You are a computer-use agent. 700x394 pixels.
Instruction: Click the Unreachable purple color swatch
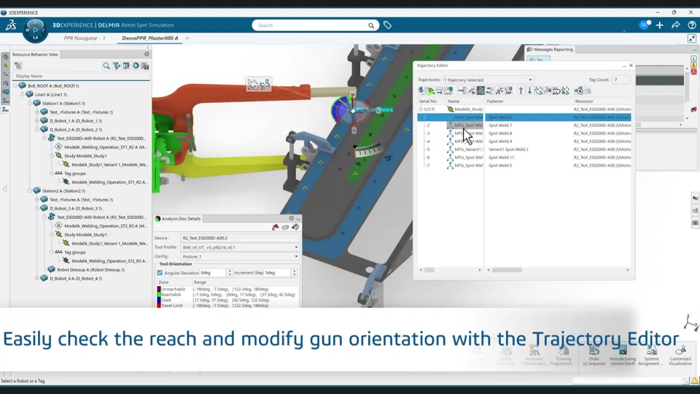click(159, 289)
